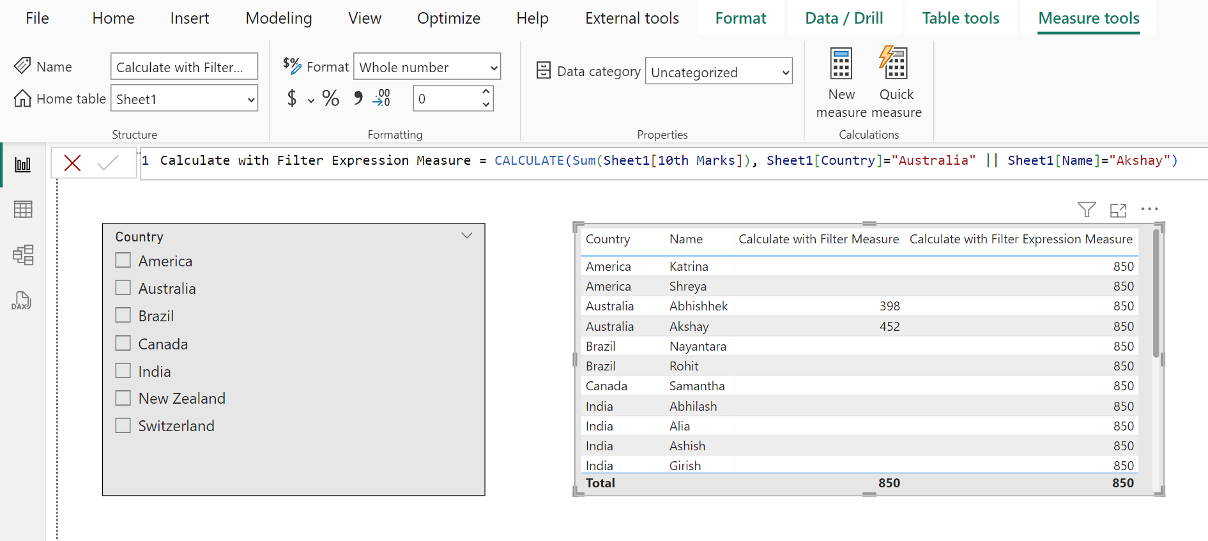This screenshot has width=1208, height=541.
Task: Open Model view in left sidebar
Action: click(x=23, y=255)
